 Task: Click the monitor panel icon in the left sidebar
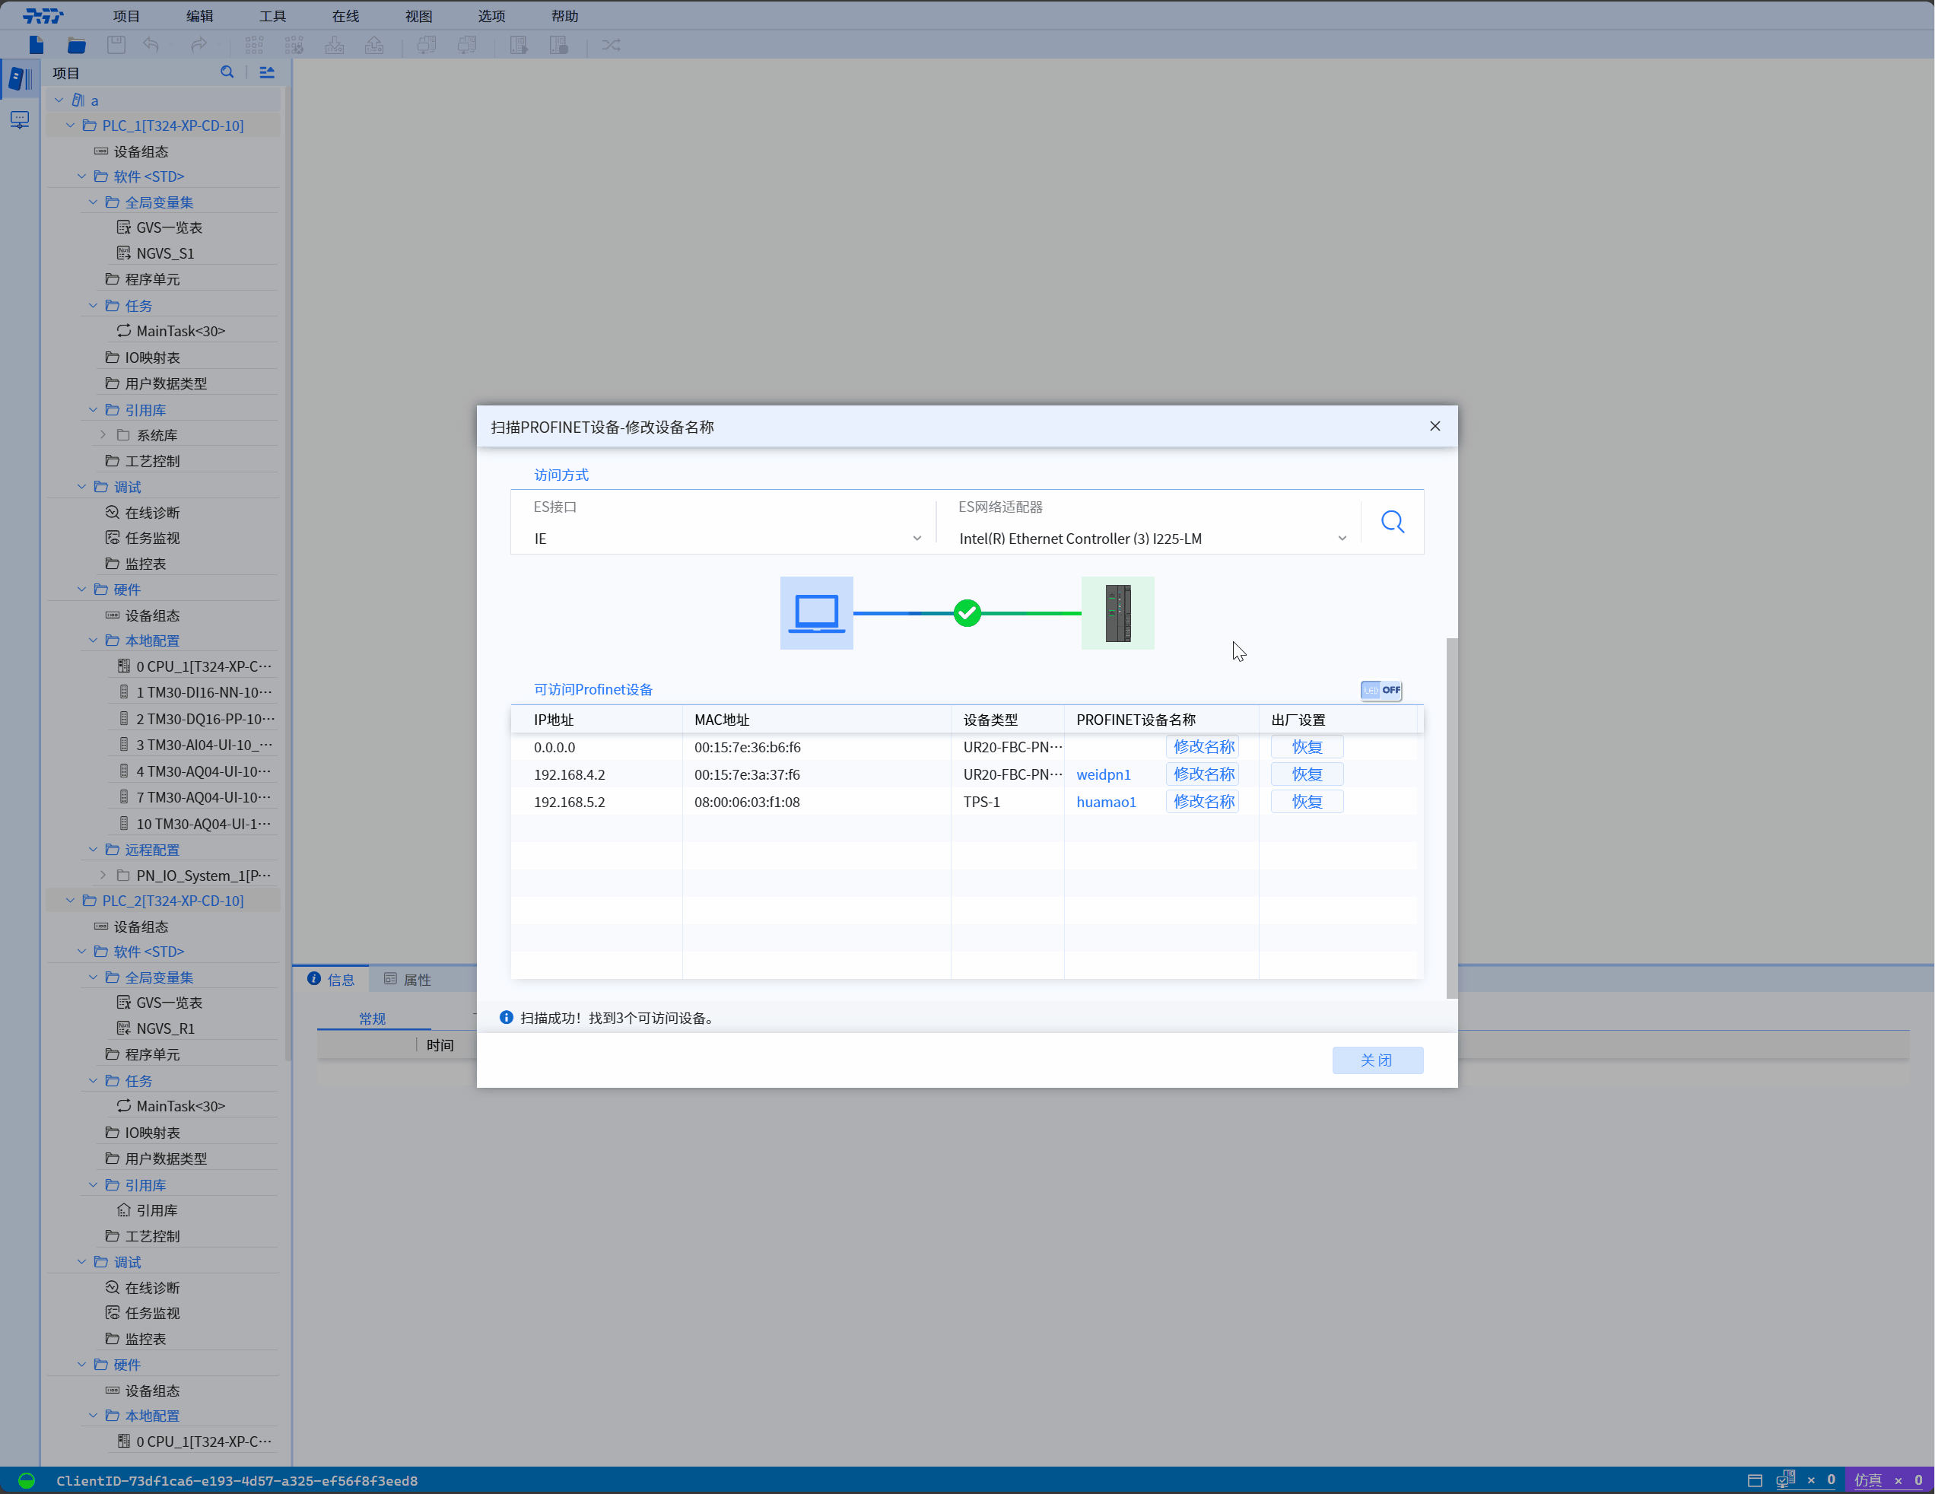click(20, 119)
